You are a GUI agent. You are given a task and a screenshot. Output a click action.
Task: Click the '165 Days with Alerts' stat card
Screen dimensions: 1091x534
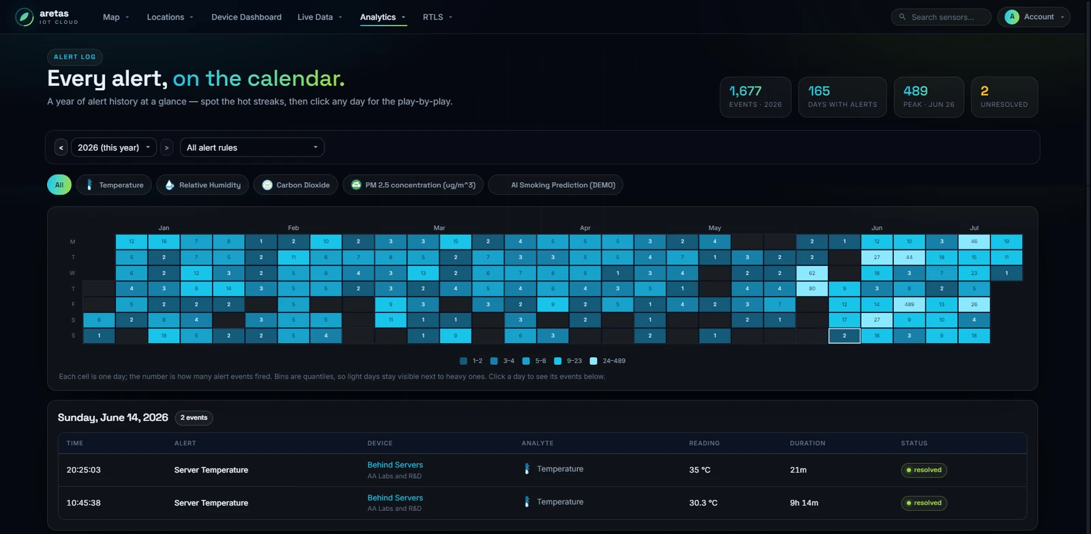pos(843,97)
